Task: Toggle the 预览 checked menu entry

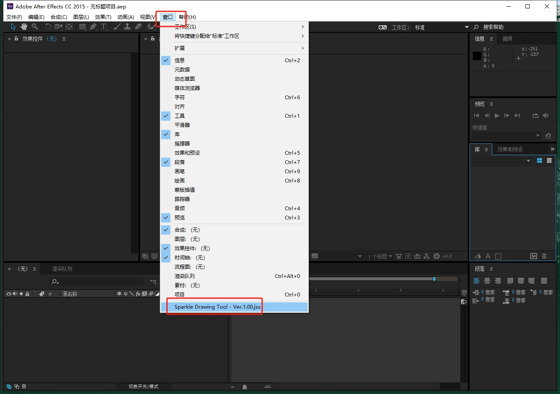Action: click(234, 217)
